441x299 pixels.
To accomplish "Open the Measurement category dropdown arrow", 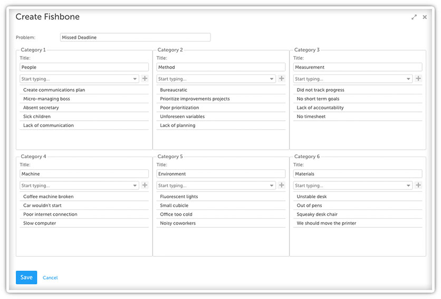I will [408, 79].
